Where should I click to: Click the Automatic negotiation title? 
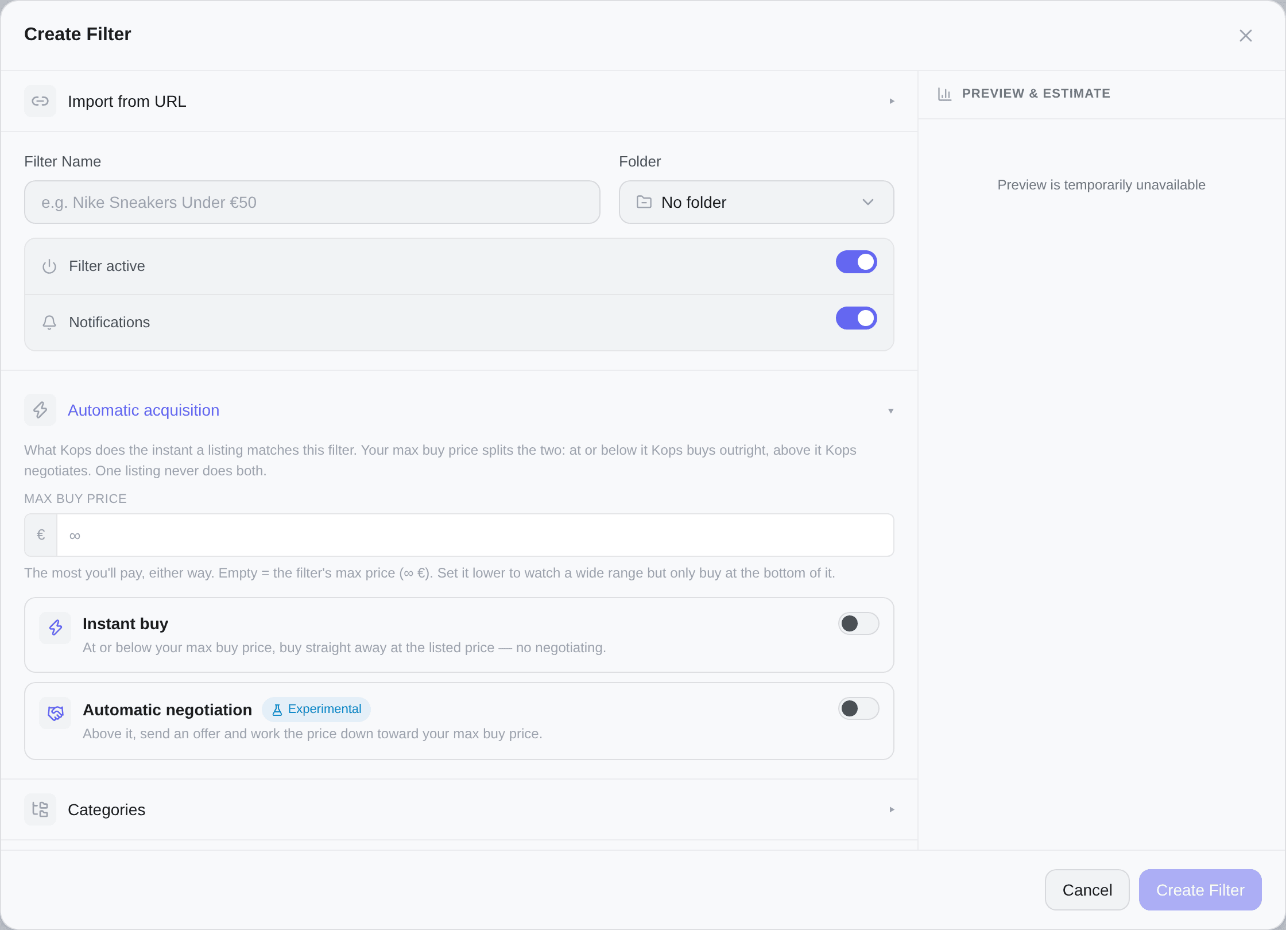click(168, 710)
